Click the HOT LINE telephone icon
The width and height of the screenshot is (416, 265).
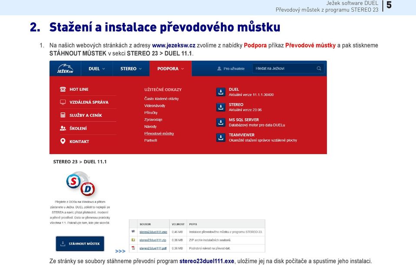point(63,89)
